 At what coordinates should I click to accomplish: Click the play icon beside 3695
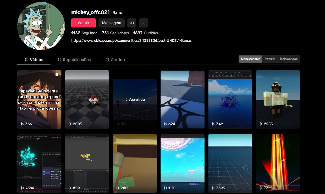click(213, 188)
